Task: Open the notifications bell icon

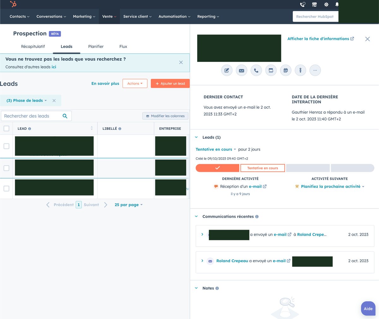Action: coord(337,4)
